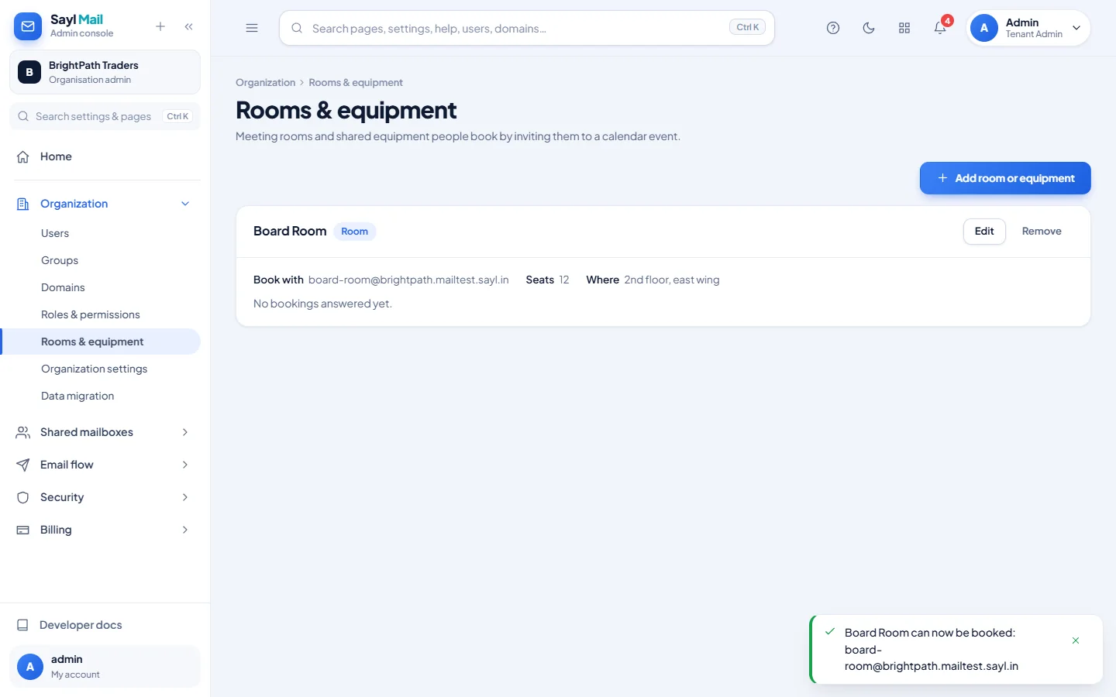Remove the Board Room
Screen dimensions: 1116x697
pyautogui.click(x=1042, y=232)
